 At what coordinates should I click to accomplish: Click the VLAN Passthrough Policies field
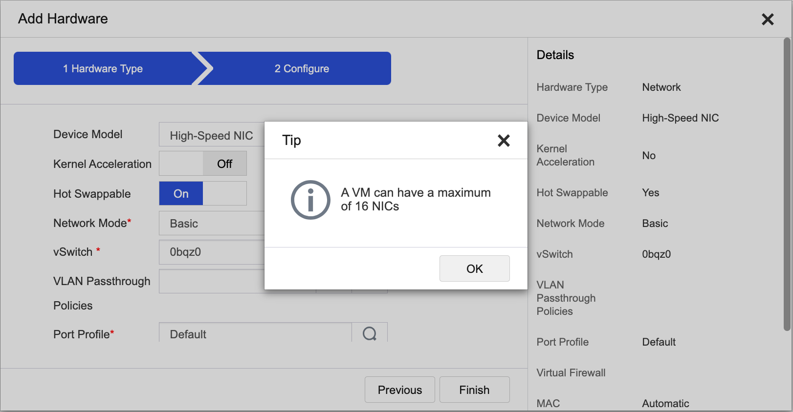pos(211,282)
